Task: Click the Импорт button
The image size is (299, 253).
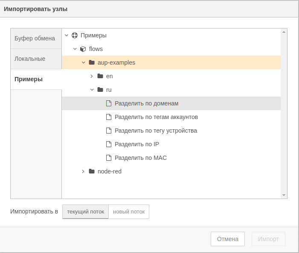Action: click(268, 239)
